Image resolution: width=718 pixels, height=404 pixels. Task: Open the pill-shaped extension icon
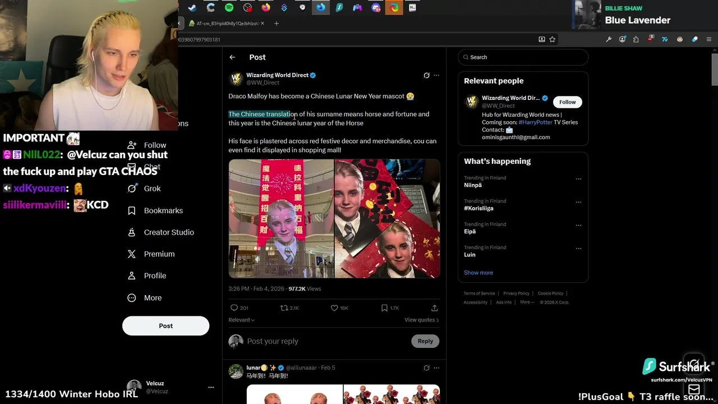click(x=694, y=39)
